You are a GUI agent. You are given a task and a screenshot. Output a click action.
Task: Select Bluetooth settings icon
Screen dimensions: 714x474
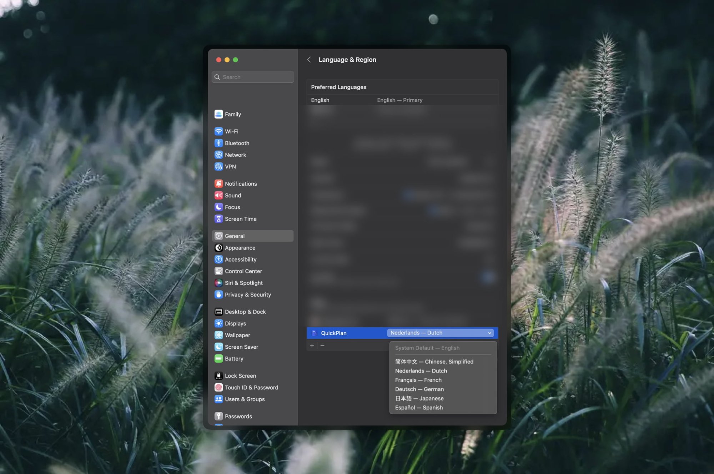point(218,143)
